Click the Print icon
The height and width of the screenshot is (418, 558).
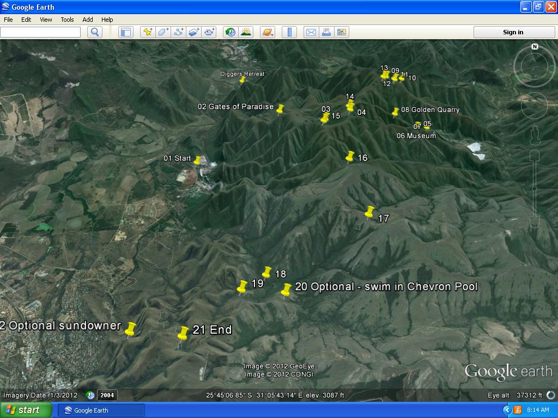pyautogui.click(x=326, y=32)
